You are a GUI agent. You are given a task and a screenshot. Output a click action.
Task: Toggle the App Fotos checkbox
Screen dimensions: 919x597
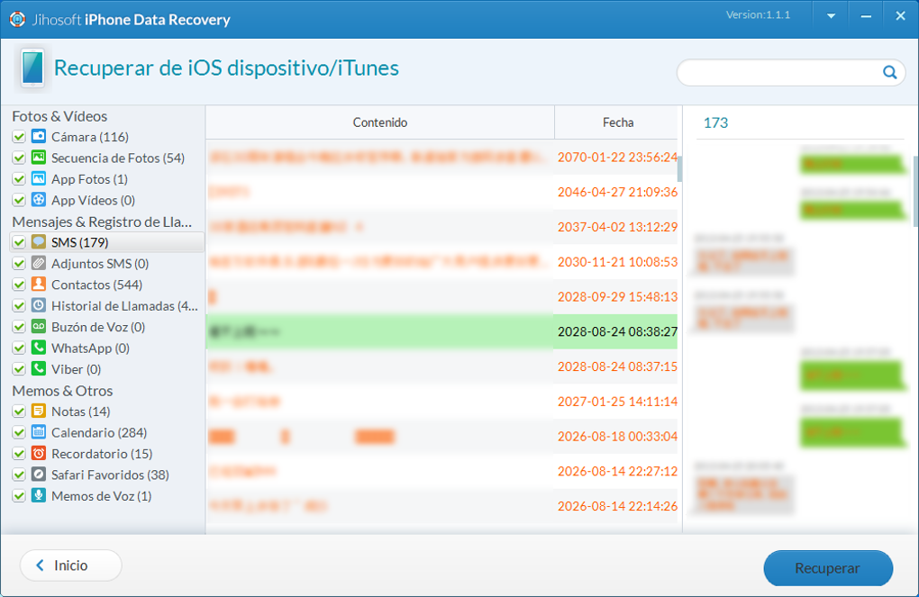[x=19, y=178]
